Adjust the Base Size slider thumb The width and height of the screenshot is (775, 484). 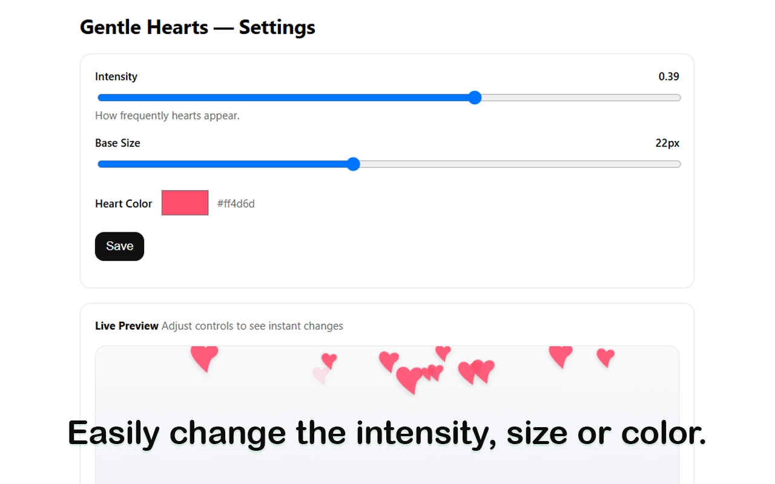point(353,164)
